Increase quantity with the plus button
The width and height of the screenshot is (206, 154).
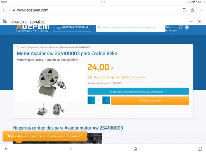pyautogui.click(x=106, y=100)
